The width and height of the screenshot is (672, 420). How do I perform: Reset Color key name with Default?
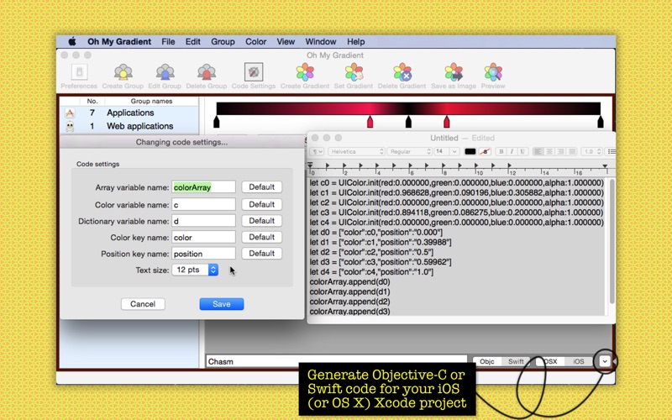pyautogui.click(x=261, y=237)
